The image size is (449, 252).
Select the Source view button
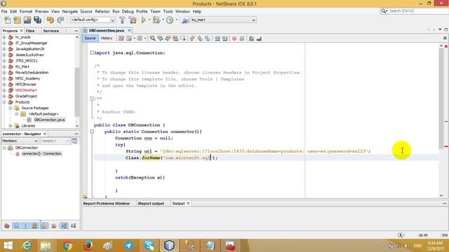point(90,38)
